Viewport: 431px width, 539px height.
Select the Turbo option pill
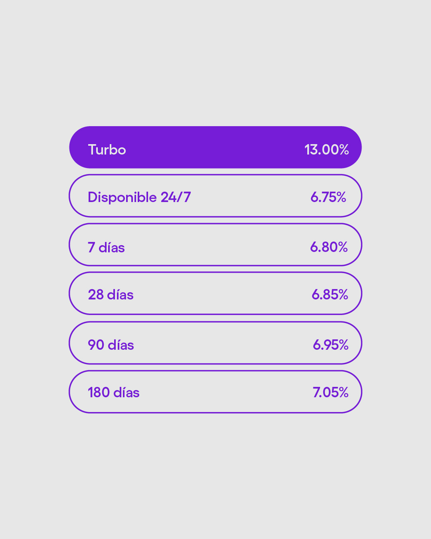click(x=215, y=147)
